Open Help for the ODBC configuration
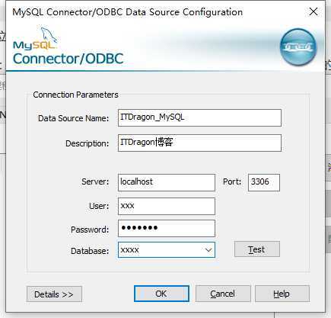 pyautogui.click(x=282, y=294)
